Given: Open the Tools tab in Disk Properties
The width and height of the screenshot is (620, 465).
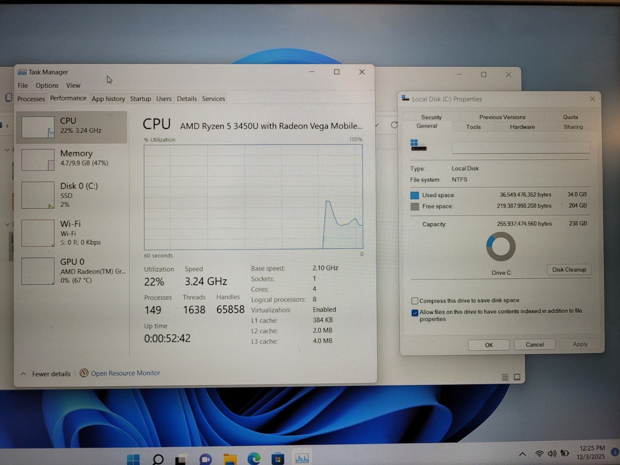Looking at the screenshot, I should 474,127.
